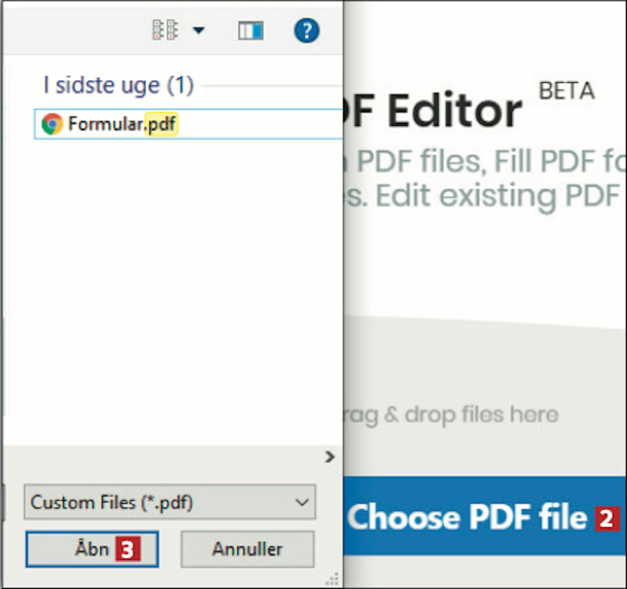Collapse the "I sidste uge (1)" group

click(118, 86)
